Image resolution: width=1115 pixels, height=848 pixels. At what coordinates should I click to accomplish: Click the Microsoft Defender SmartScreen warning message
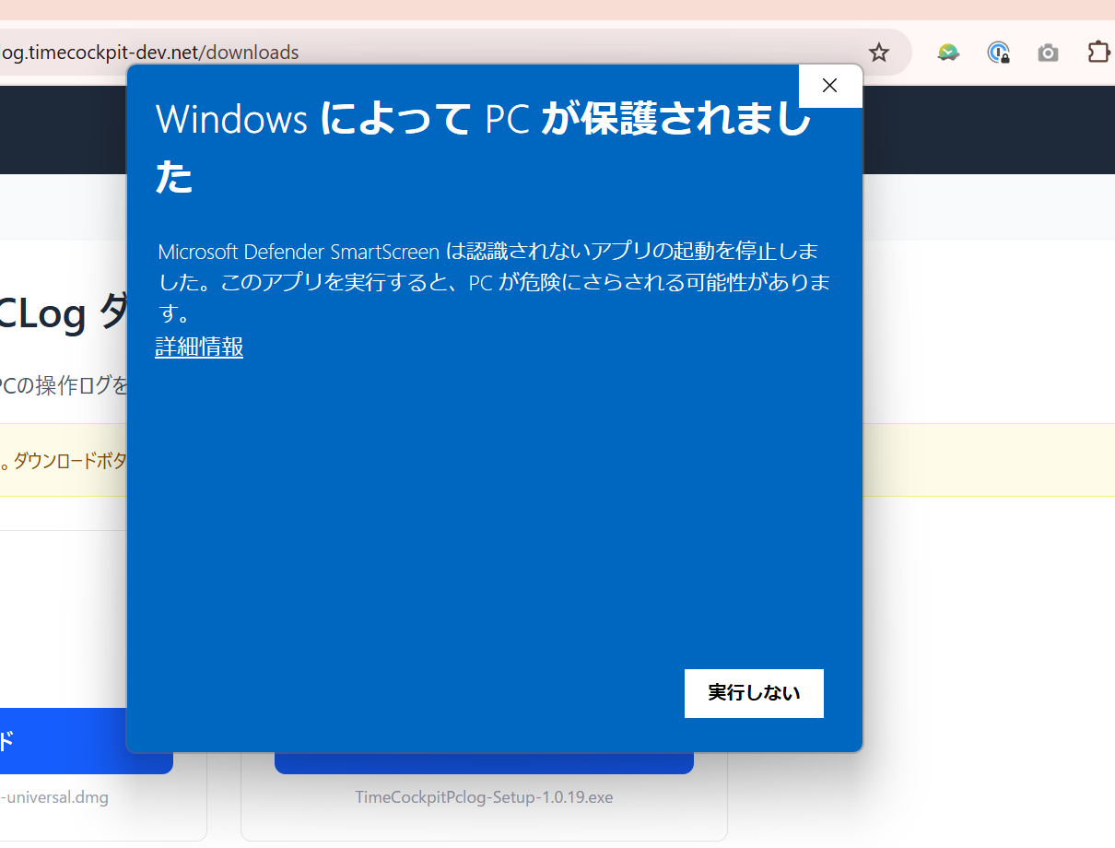(x=494, y=282)
